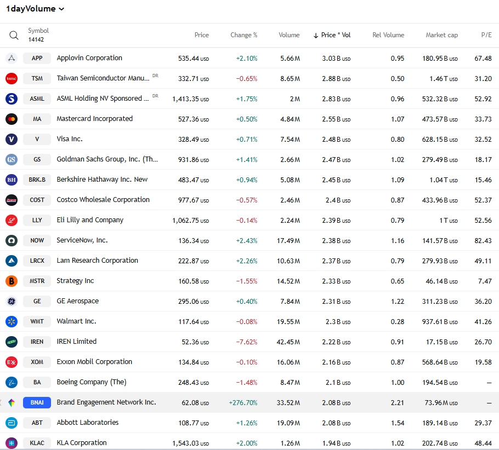This screenshot has height=450, width=499.
Task: Sort by Change % column header
Action: (244, 35)
